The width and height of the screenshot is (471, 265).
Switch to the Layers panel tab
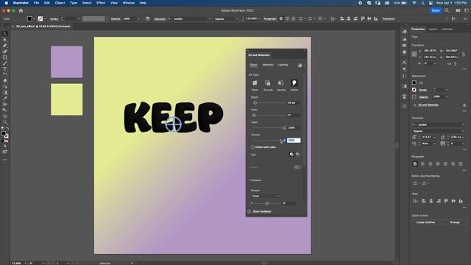pyautogui.click(x=433, y=29)
